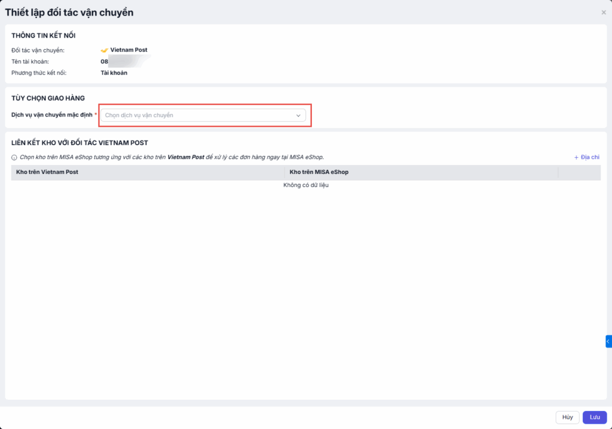Screen dimensions: 612x429
Task: Click the Kho trên Vietnam Post column header
Action: point(47,172)
